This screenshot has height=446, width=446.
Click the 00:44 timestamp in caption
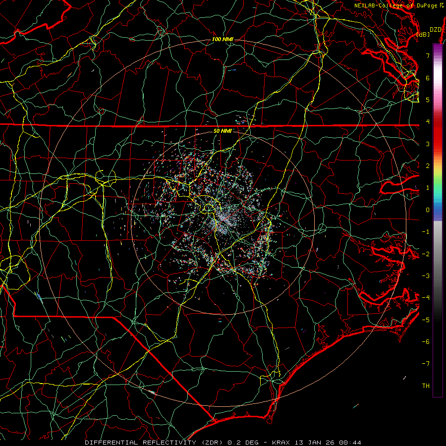tap(351, 443)
